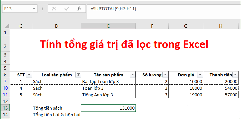Select column E header
This screenshot has width=241, height=119.
108,26
